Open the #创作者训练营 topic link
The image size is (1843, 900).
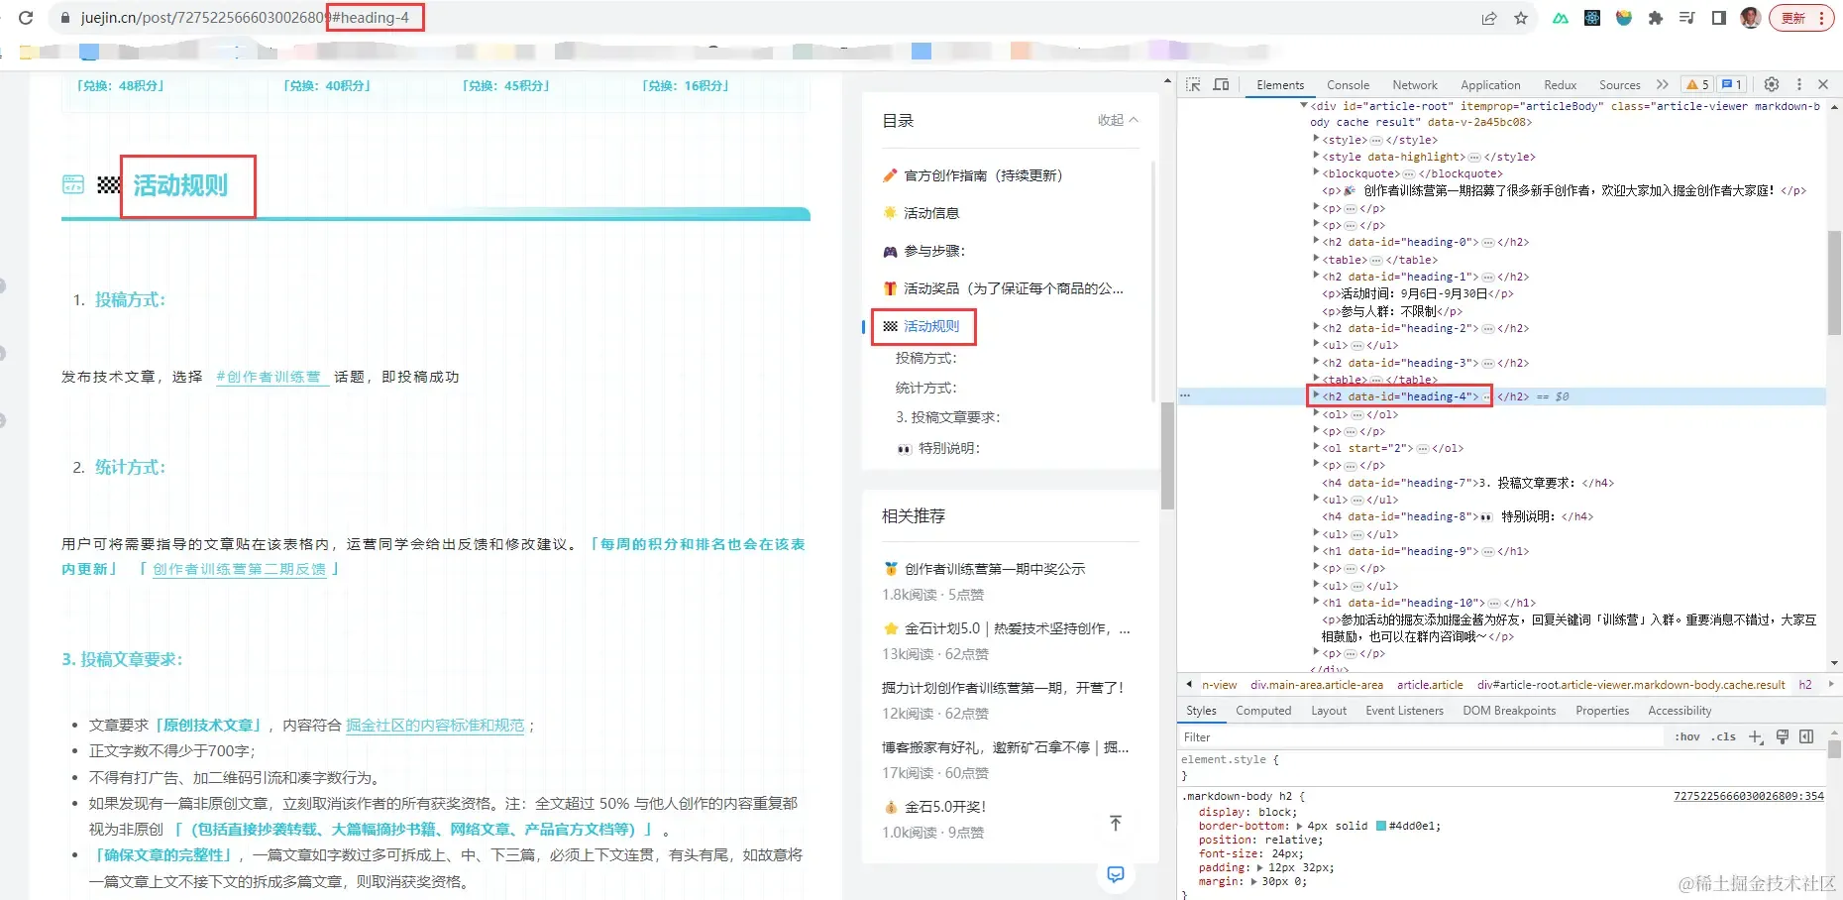point(272,378)
